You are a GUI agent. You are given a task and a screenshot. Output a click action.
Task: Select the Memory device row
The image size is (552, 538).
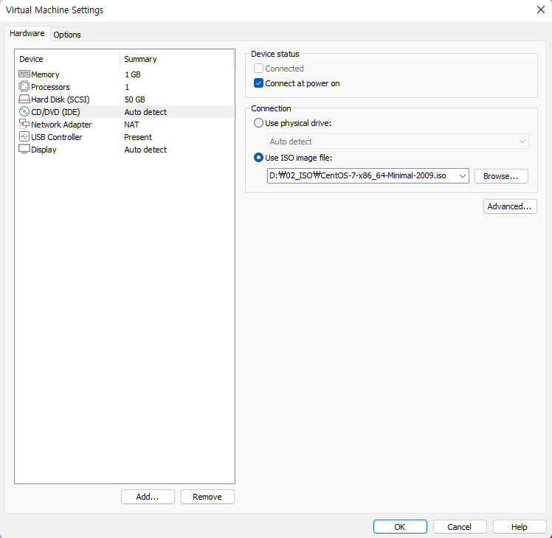point(125,74)
